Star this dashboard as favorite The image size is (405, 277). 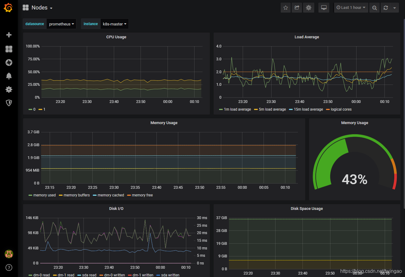286,8
